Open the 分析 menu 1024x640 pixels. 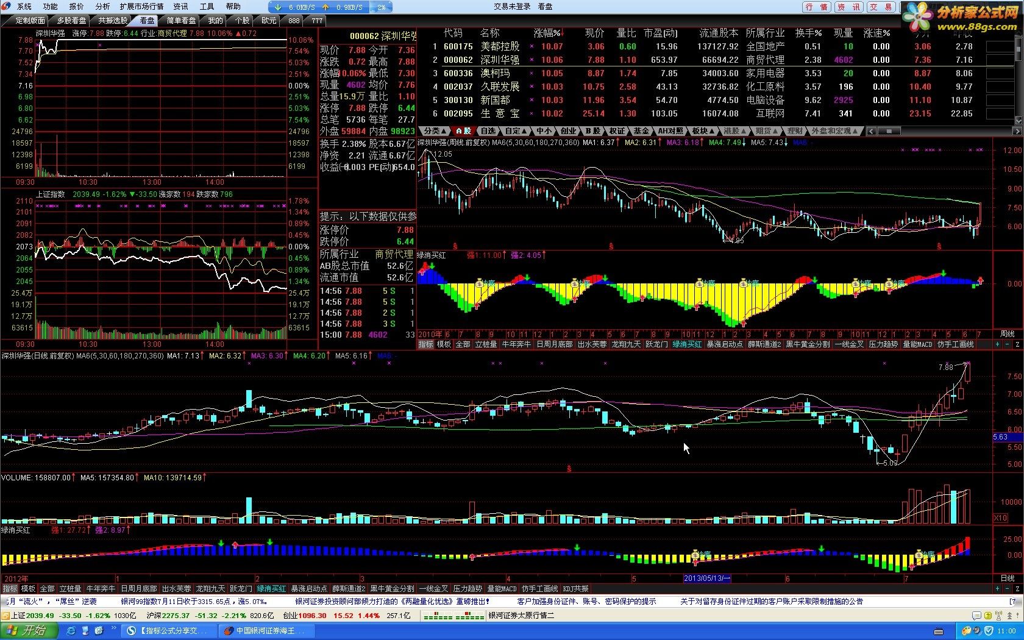(102, 7)
